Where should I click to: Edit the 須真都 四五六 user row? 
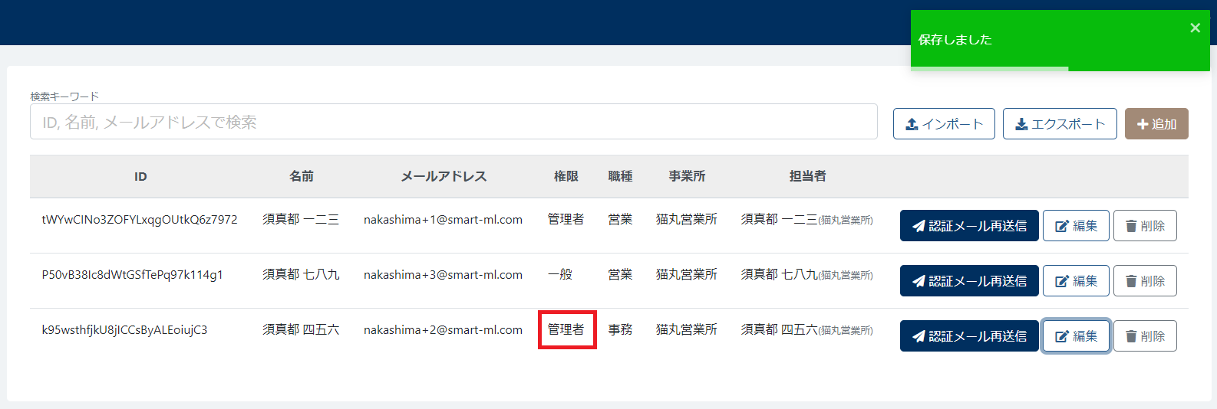(1075, 336)
